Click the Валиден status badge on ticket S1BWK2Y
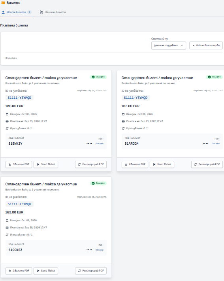This screenshot has height=281, width=224. click(98, 77)
